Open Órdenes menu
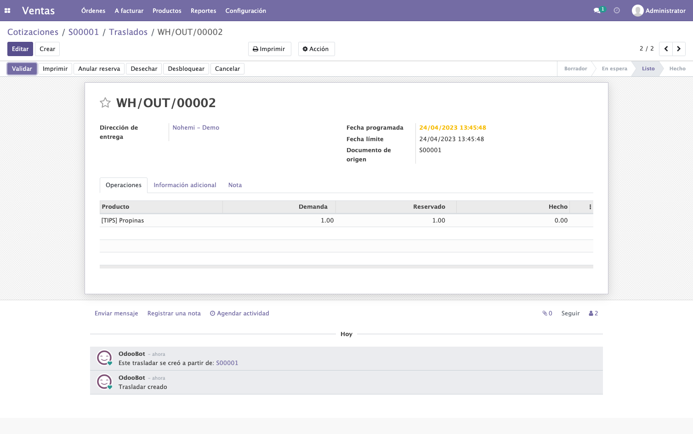 (x=93, y=11)
